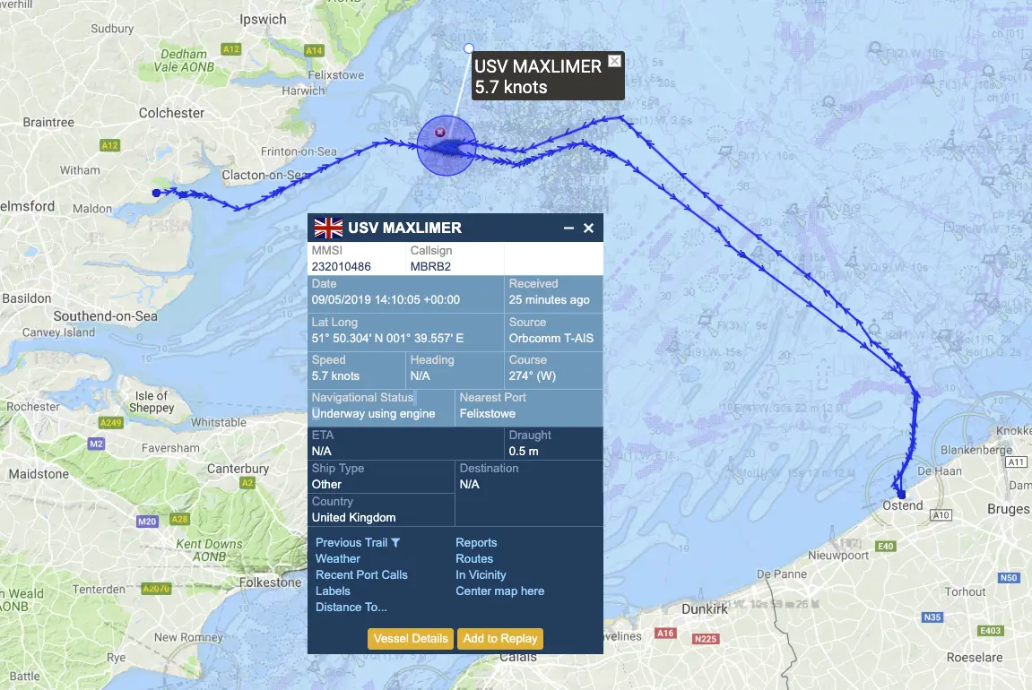Click the trail end marker at Ostend

(901, 494)
